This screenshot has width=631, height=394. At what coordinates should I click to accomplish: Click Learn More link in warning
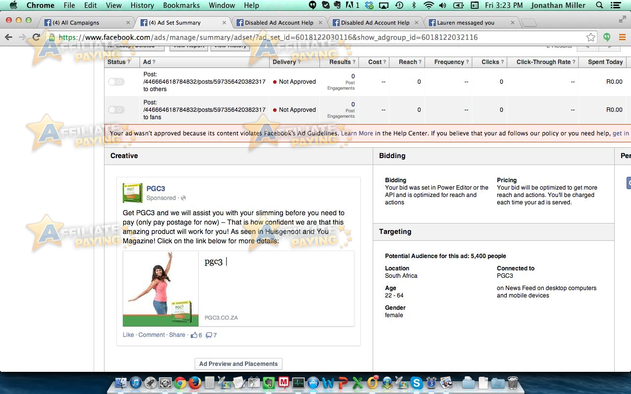pos(357,133)
